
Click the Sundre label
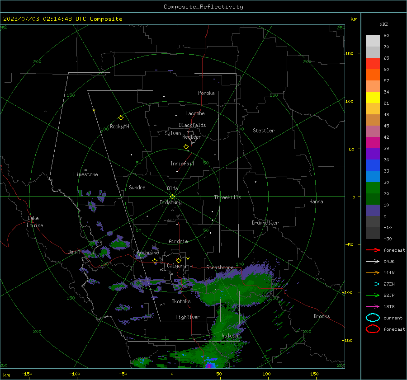137,188
